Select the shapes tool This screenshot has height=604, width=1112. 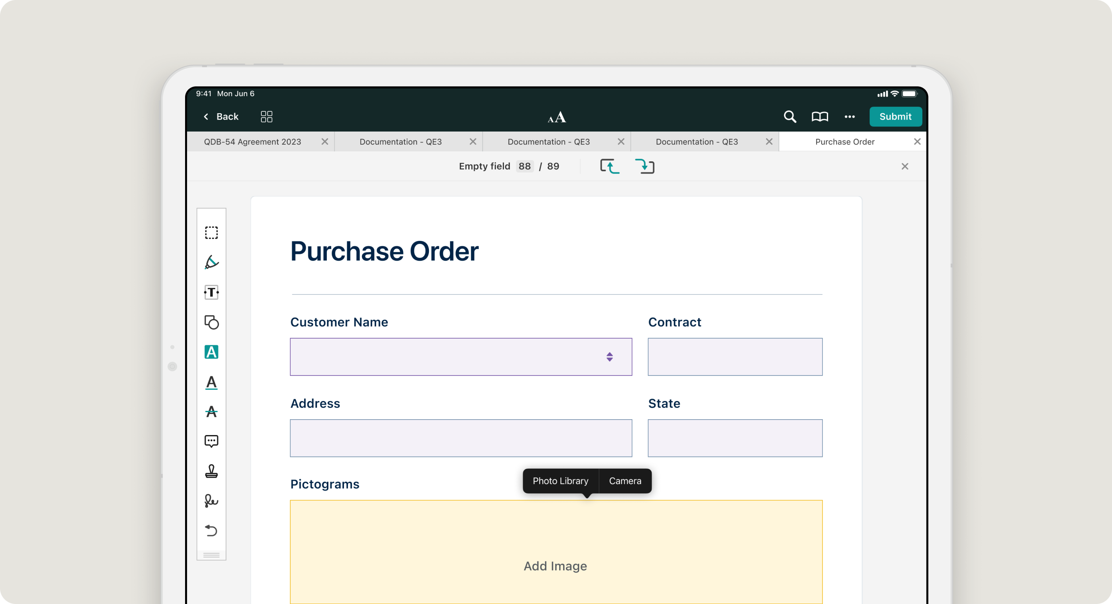tap(211, 322)
